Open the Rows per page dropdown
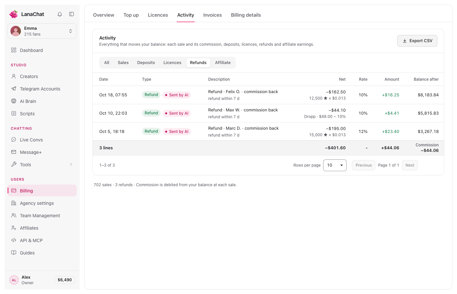The width and height of the screenshot is (457, 294). 335,165
